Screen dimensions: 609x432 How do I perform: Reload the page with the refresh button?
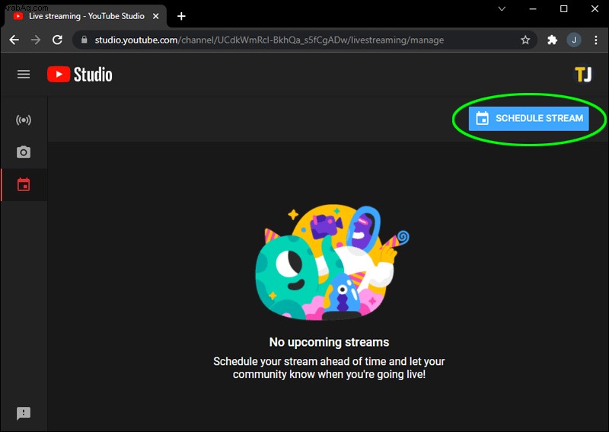coord(58,40)
